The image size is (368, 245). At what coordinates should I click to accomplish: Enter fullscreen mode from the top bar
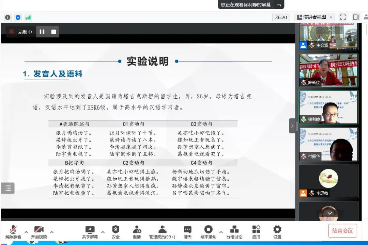[x=343, y=17]
